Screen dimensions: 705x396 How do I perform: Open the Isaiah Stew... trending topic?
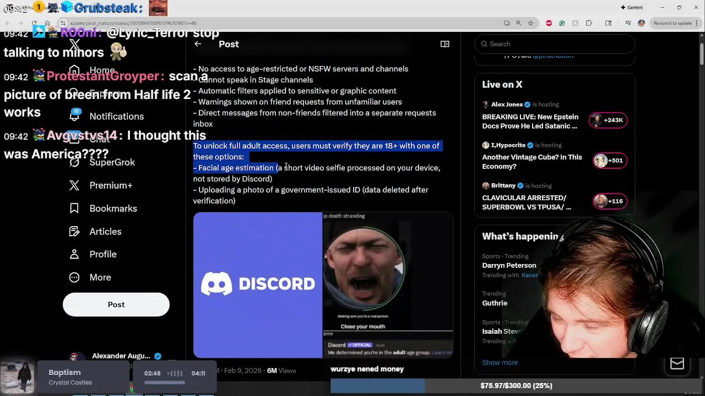pos(502,331)
